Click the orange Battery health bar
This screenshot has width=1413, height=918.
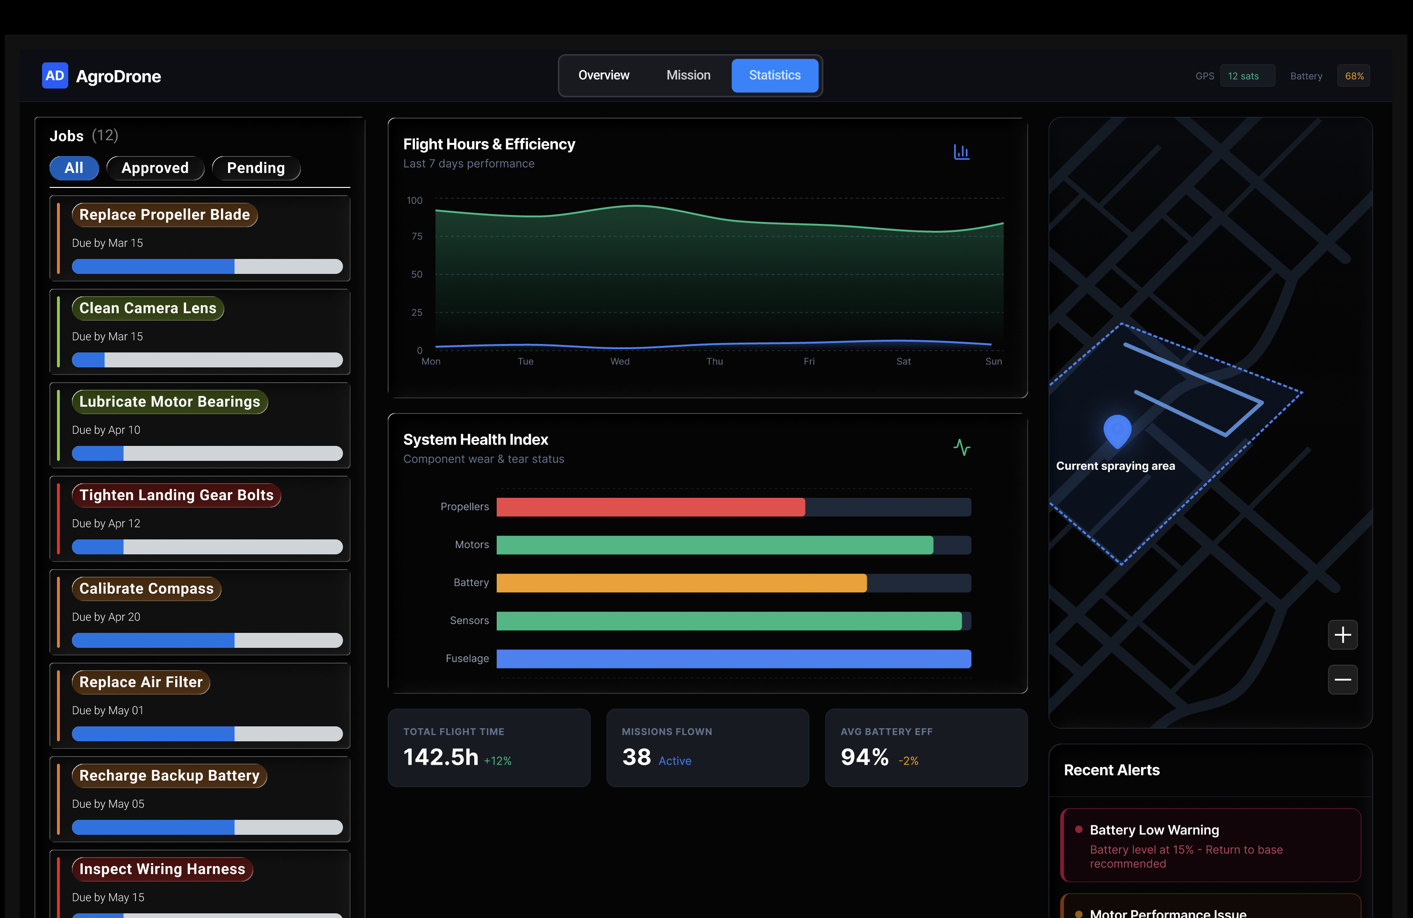click(x=682, y=583)
